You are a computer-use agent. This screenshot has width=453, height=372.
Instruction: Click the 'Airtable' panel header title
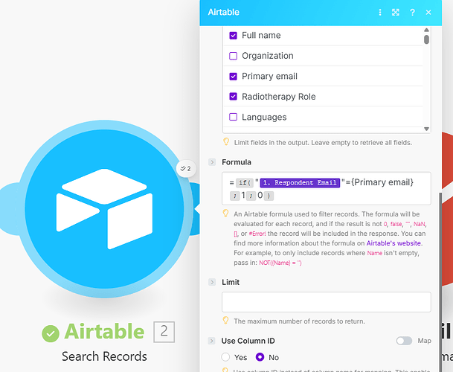click(x=224, y=12)
